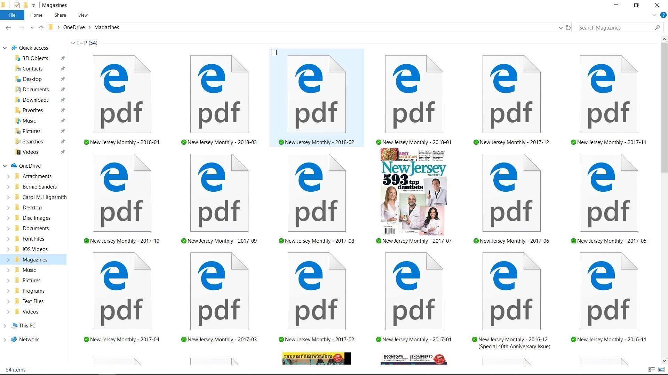This screenshot has width=668, height=375.
Task: Switch to the Home ribbon tab
Action: point(36,15)
